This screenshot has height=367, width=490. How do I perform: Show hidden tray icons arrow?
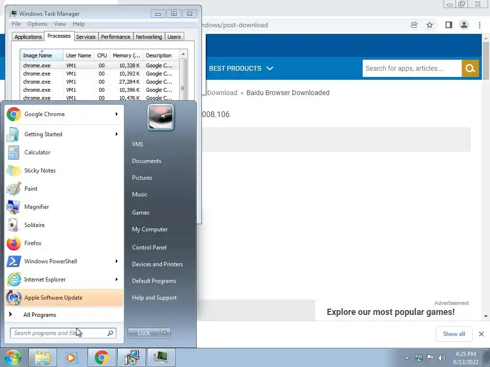click(x=407, y=358)
